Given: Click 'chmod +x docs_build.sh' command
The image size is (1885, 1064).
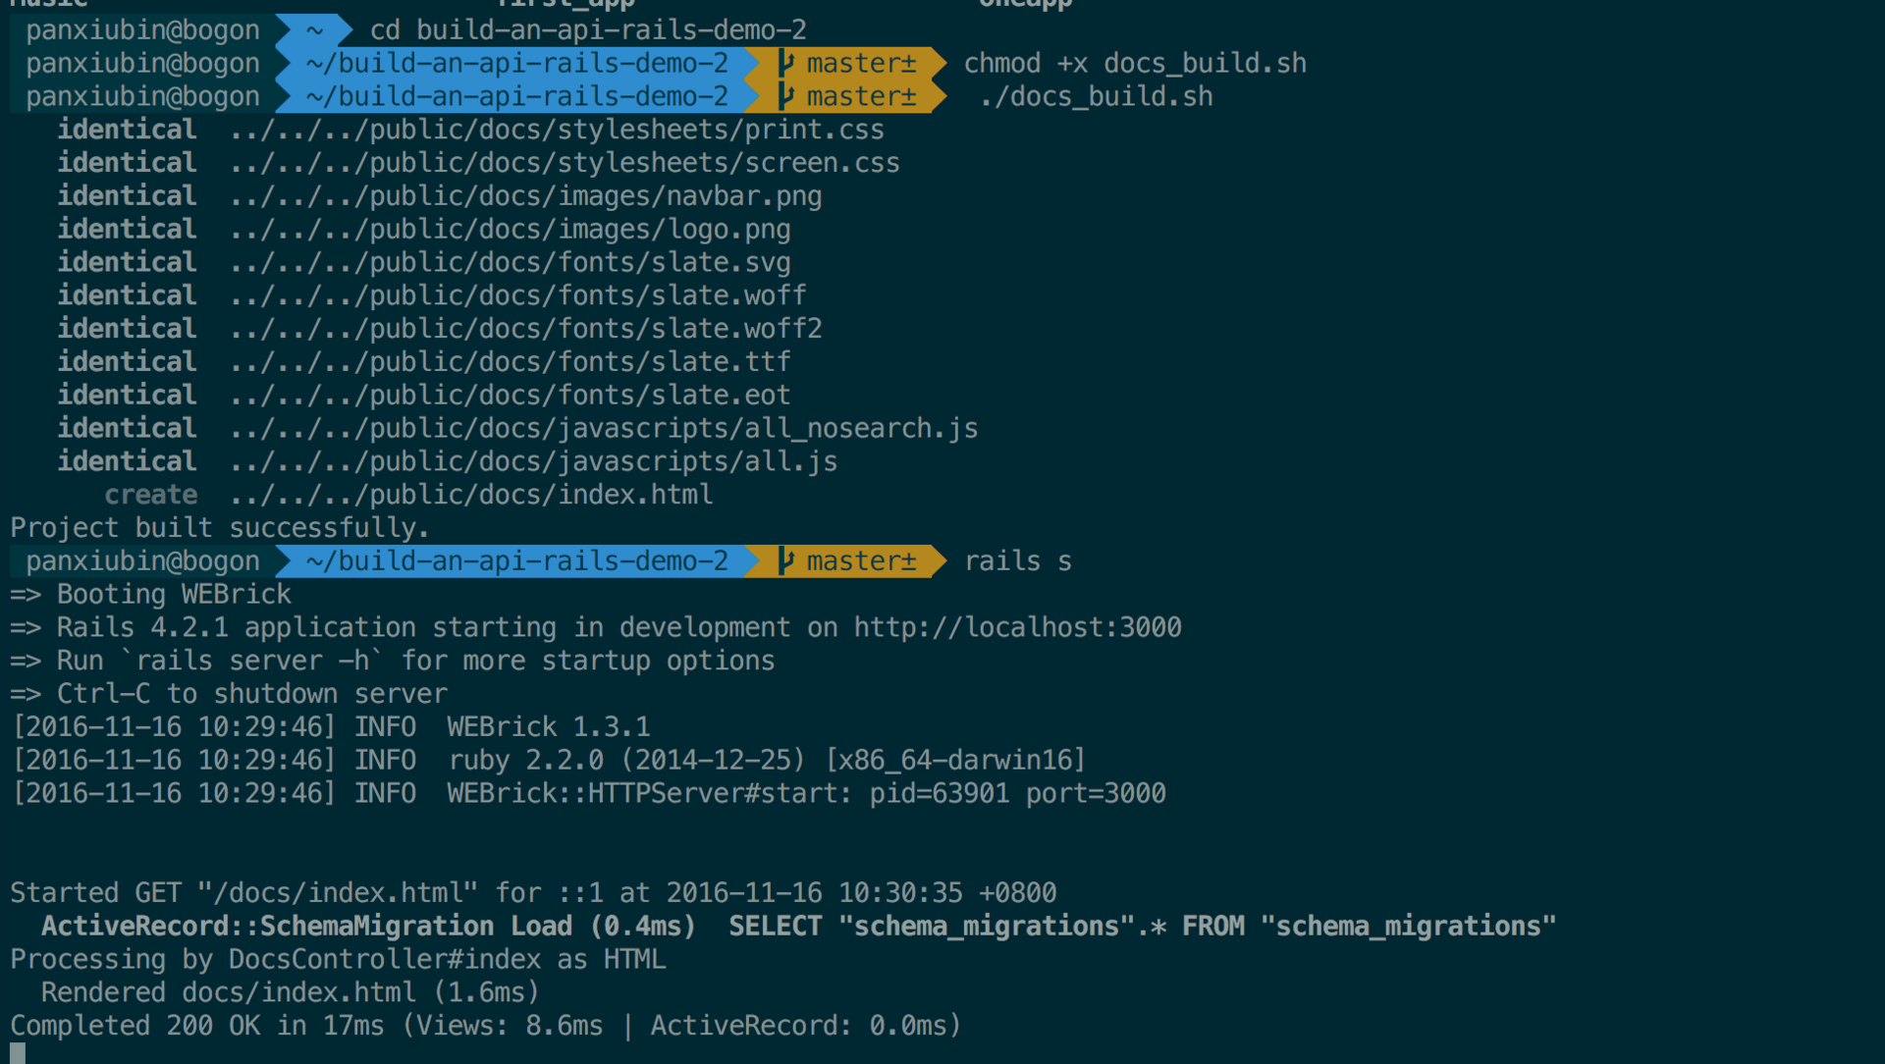Looking at the screenshot, I should click(1135, 64).
